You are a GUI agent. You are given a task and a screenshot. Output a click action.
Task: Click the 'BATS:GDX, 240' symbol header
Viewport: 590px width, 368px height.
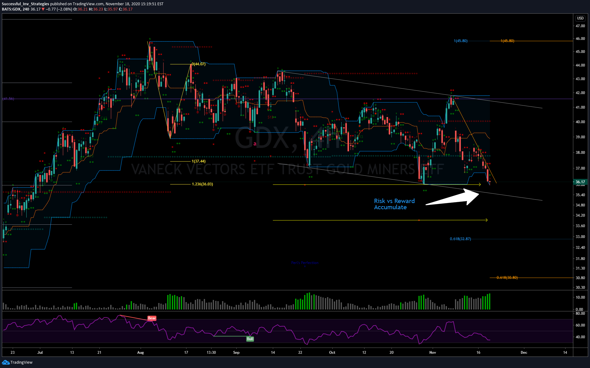pos(15,9)
